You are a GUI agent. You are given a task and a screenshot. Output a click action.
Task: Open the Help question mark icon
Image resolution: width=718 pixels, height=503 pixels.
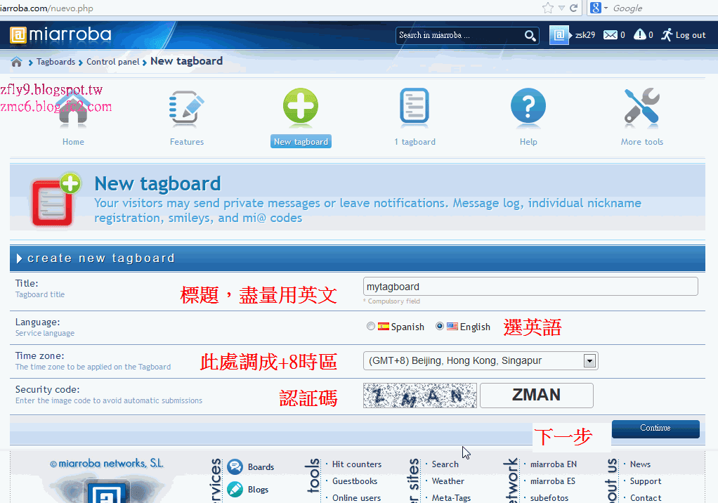(x=528, y=106)
